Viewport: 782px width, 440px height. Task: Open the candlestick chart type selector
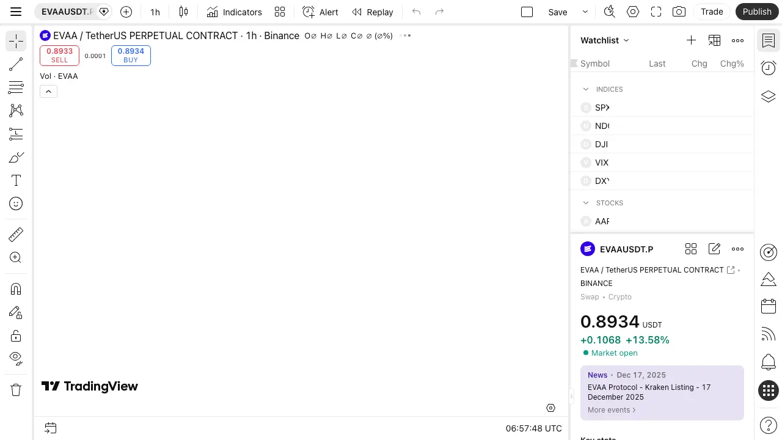[x=183, y=12]
